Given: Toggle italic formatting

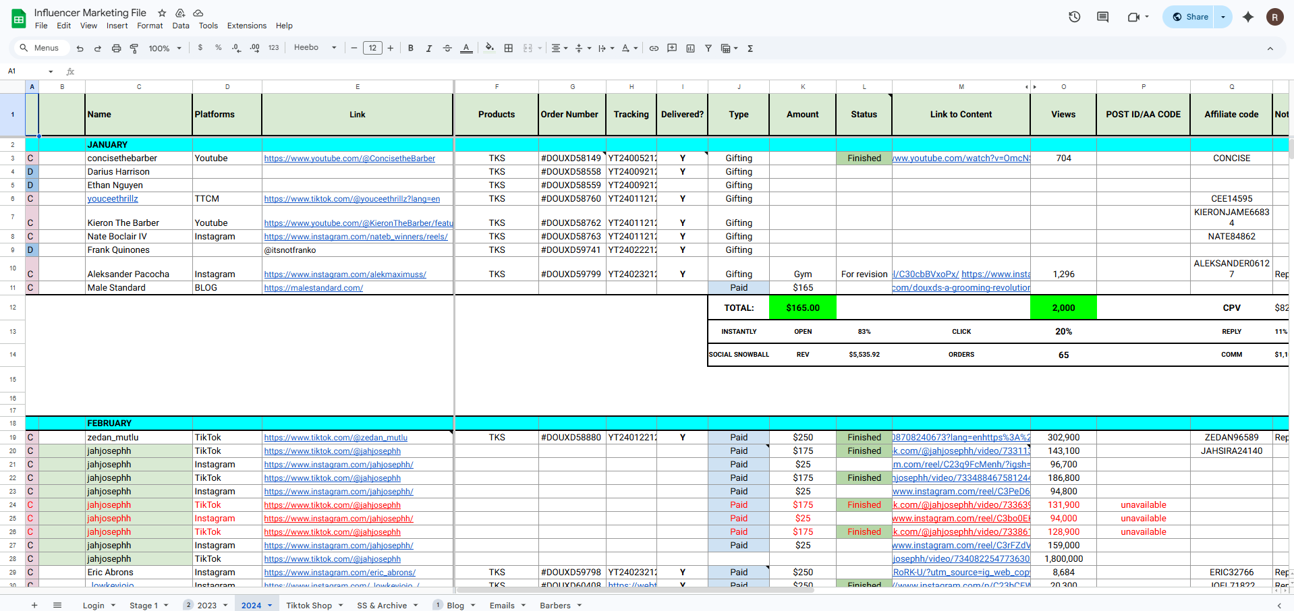Looking at the screenshot, I should 428,49.
